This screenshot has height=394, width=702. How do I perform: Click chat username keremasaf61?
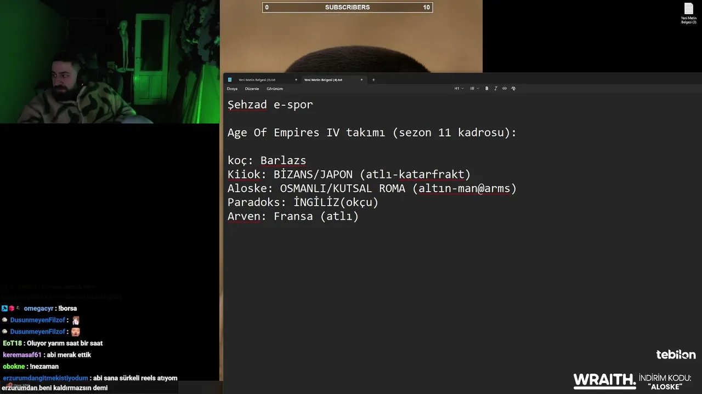22,355
